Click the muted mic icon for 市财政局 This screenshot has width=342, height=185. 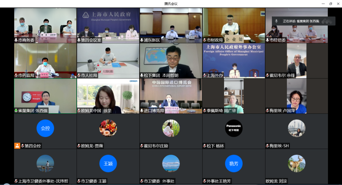[x=205, y=40]
